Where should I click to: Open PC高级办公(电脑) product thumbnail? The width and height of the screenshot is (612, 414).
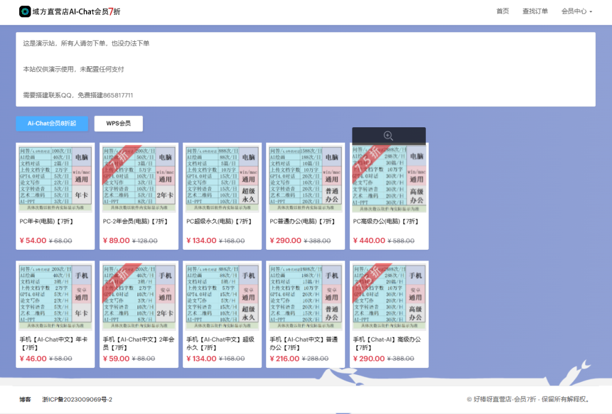point(389,179)
